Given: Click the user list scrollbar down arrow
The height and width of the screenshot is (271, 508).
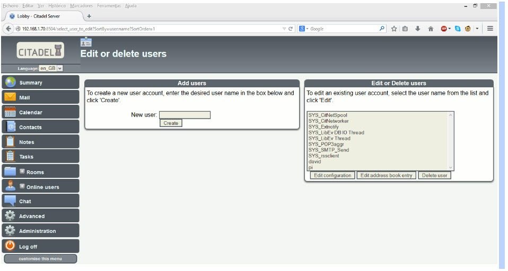Looking at the screenshot, I should click(x=451, y=168).
